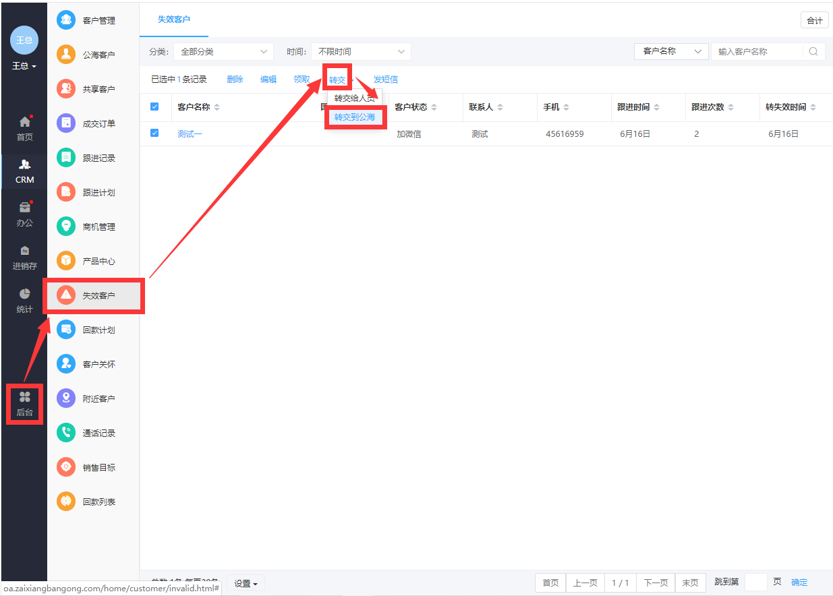Viewport: 833px width, 596px height.
Task: Click the 合计 button
Action: tap(815, 20)
